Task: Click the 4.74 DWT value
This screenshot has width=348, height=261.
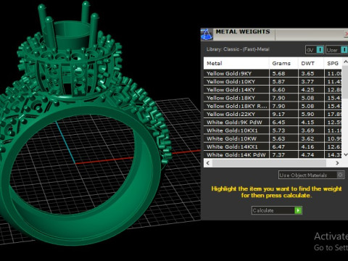Action: click(307, 154)
